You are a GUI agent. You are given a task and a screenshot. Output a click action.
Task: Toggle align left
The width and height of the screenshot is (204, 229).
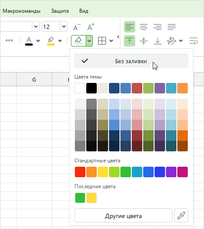130,27
